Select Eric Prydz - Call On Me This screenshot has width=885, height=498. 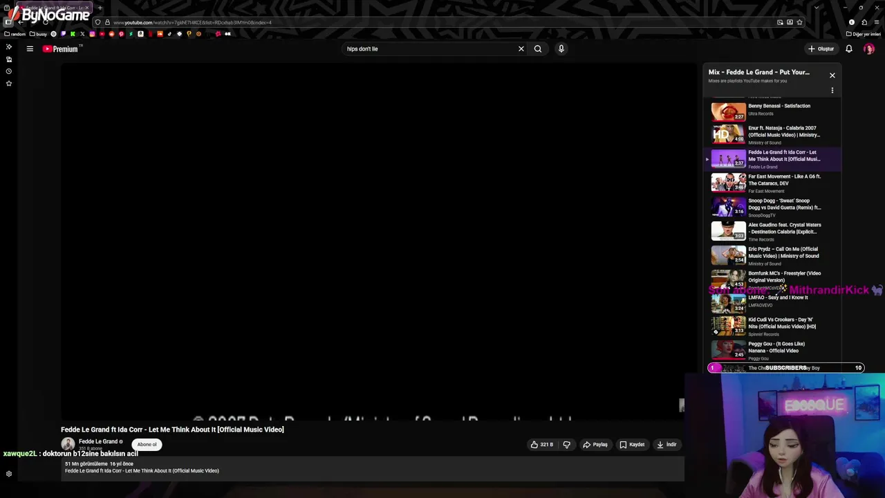(773, 255)
